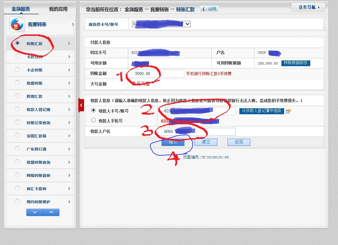Click the 200,000.00 transfer limit value
This screenshot has height=245, width=338.
pos(268,63)
